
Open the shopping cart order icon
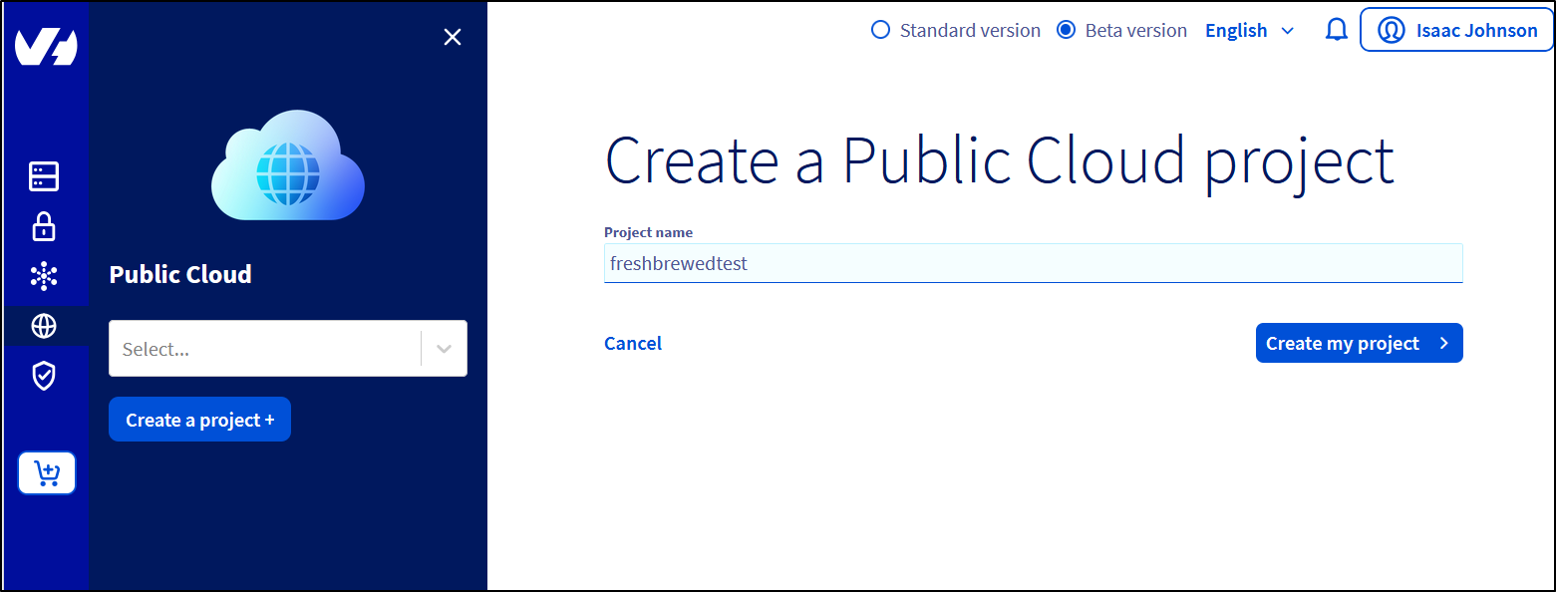(x=46, y=472)
